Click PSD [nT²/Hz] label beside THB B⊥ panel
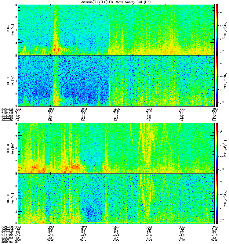This screenshot has height=244, width=229. coord(225,30)
